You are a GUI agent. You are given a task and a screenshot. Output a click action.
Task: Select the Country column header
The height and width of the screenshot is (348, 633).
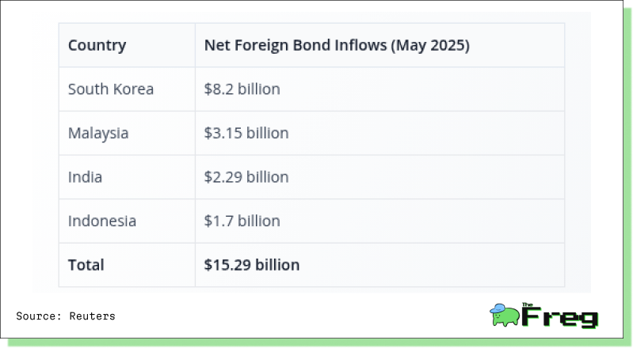click(x=97, y=45)
